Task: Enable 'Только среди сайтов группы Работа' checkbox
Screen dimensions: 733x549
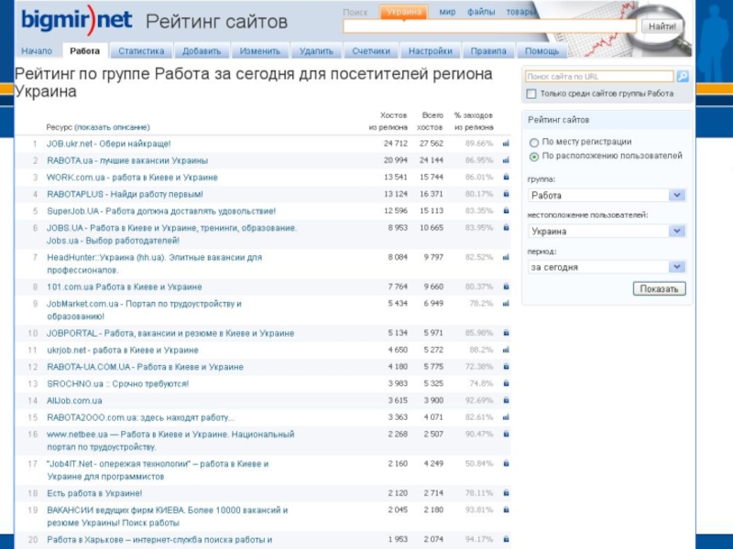Action: tap(531, 94)
